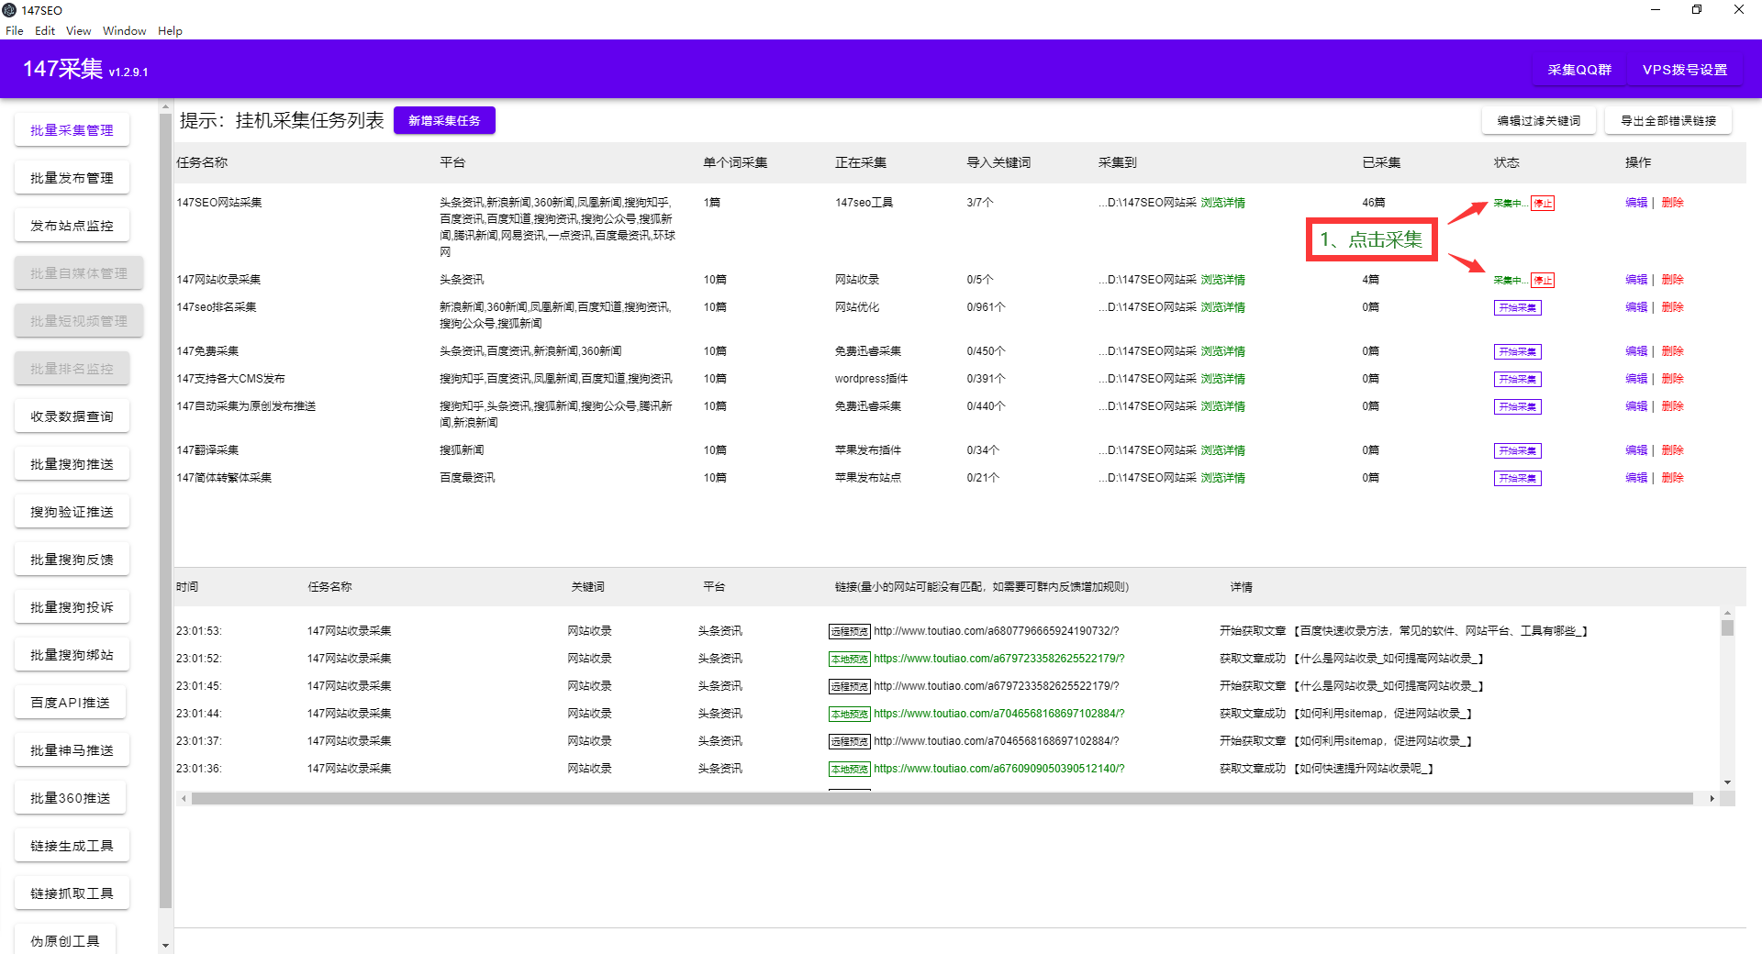Click the log panel scroll-down arrow
The width and height of the screenshot is (1762, 954).
(x=1727, y=782)
